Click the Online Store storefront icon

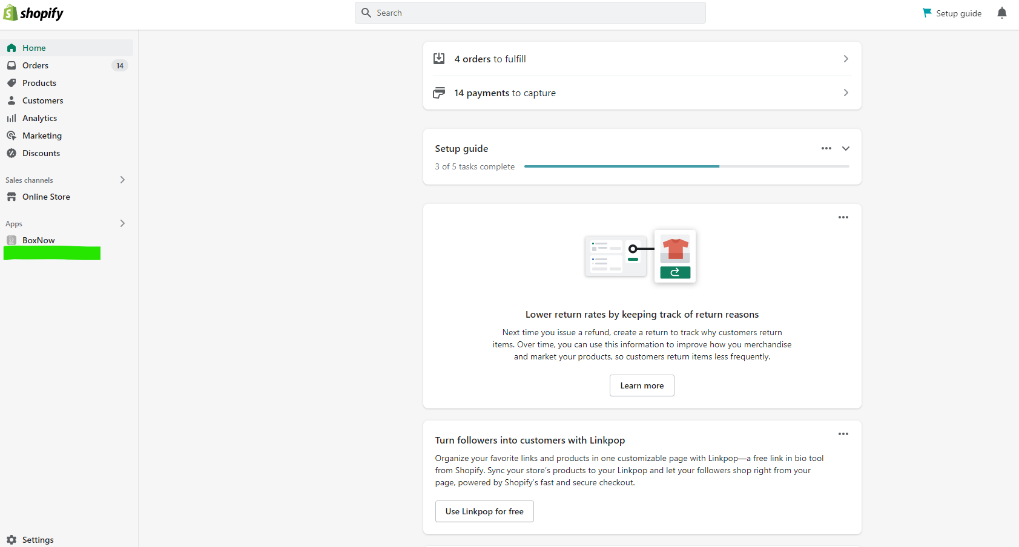tap(12, 197)
